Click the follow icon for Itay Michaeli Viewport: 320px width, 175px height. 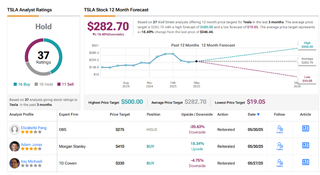280,163
